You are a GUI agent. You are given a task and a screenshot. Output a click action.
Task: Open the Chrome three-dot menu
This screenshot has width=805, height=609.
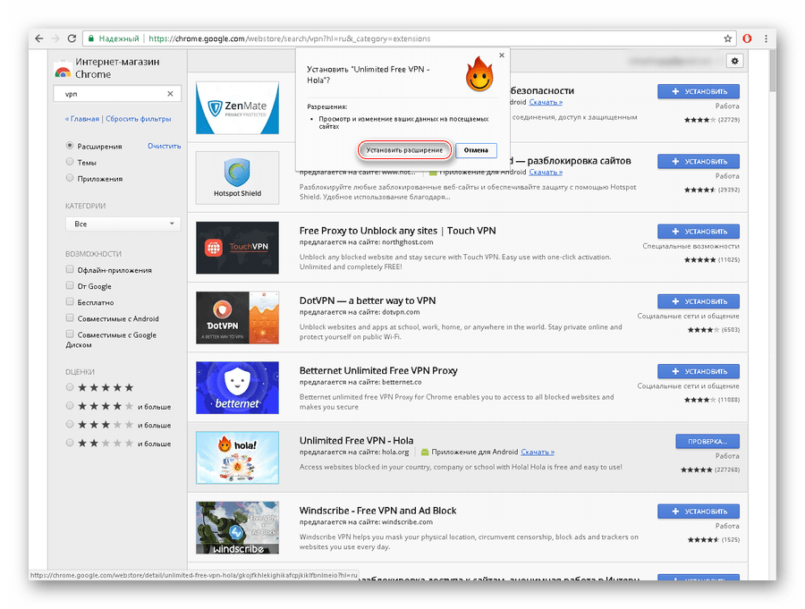pos(766,38)
